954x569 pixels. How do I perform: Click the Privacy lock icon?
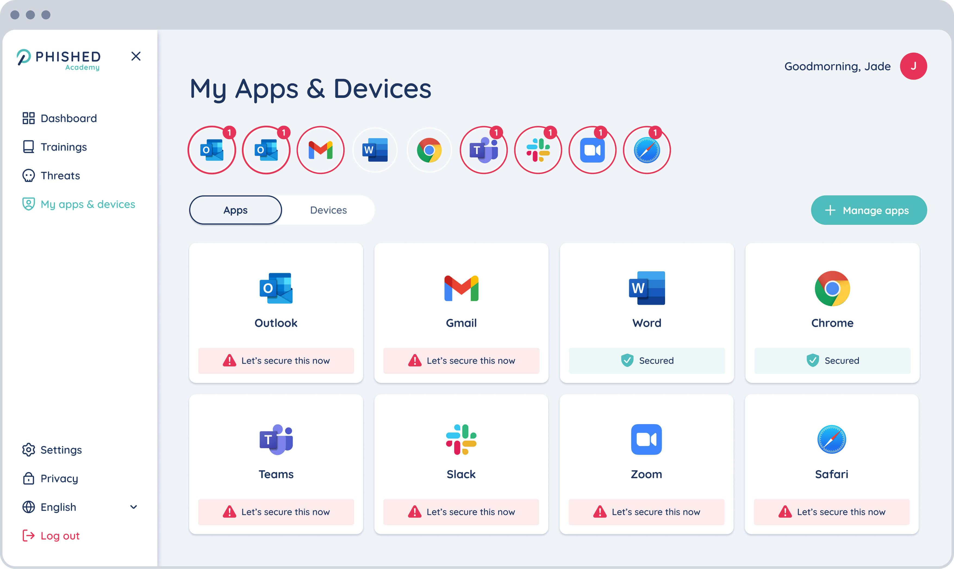[x=28, y=478]
